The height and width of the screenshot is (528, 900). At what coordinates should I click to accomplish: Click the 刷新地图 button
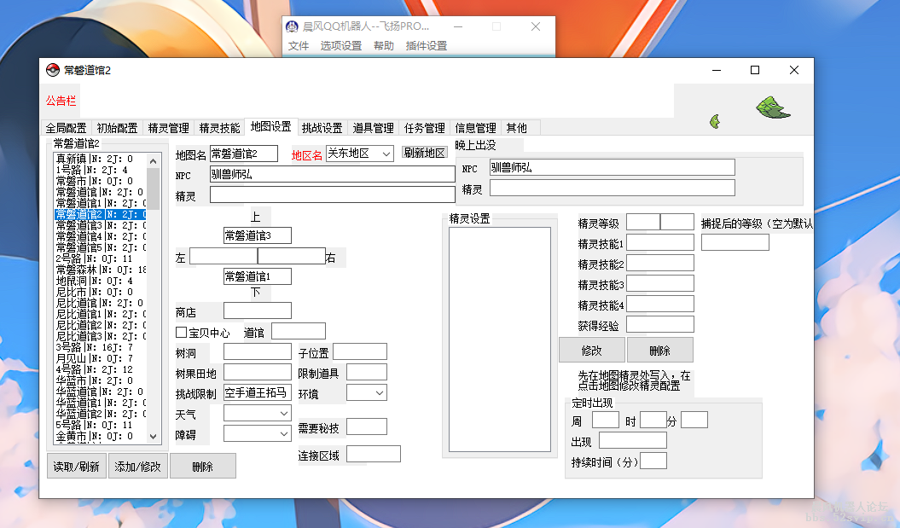[x=425, y=152]
